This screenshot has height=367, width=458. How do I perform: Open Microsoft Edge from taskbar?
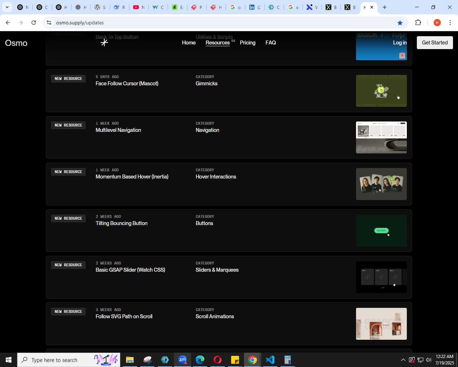[x=200, y=360]
